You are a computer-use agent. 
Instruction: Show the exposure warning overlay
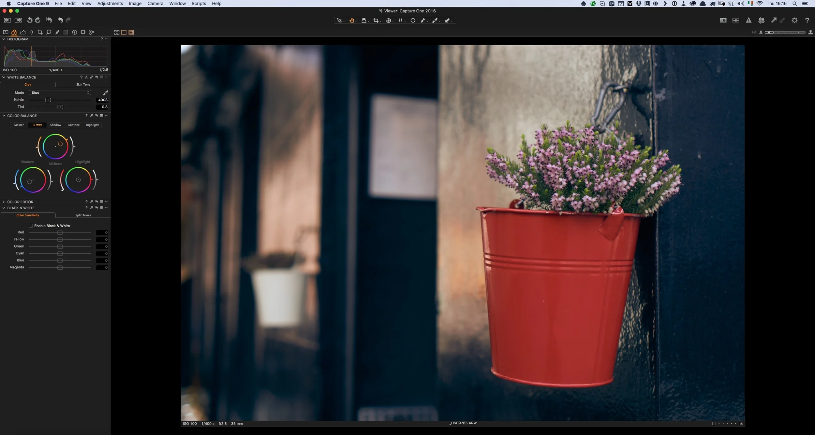click(748, 20)
